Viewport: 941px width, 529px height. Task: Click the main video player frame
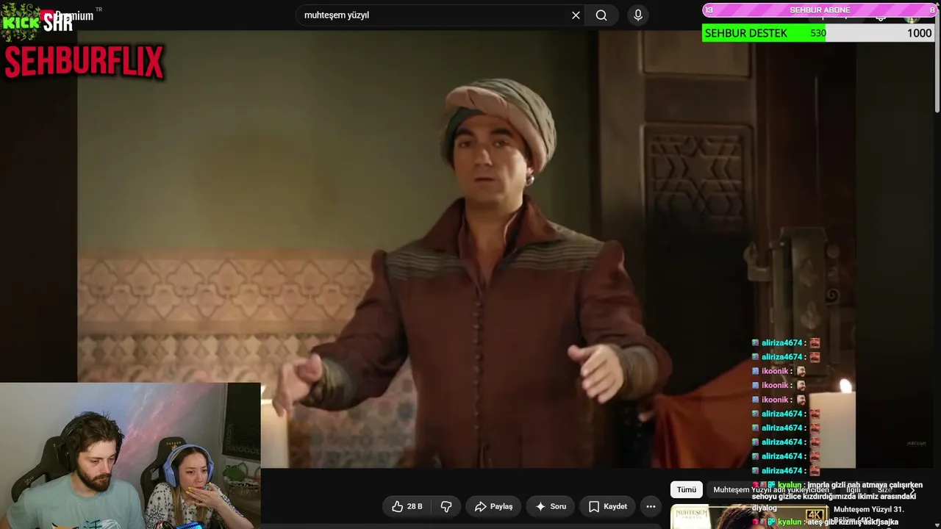(x=466, y=249)
